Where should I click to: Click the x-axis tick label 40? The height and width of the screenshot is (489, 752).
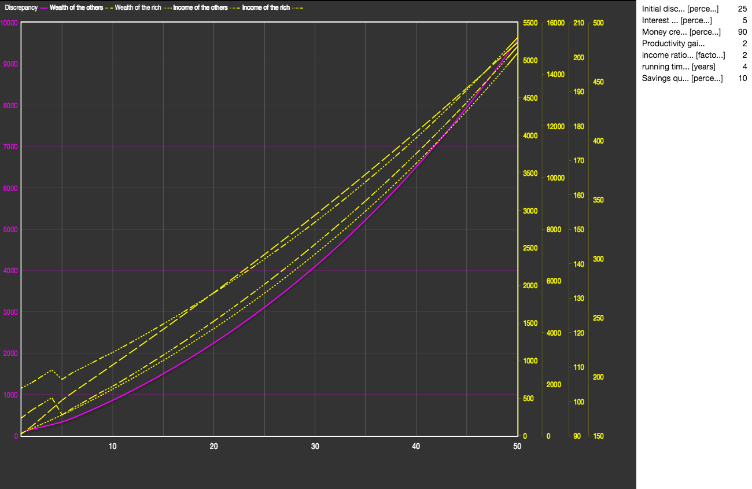click(x=416, y=447)
